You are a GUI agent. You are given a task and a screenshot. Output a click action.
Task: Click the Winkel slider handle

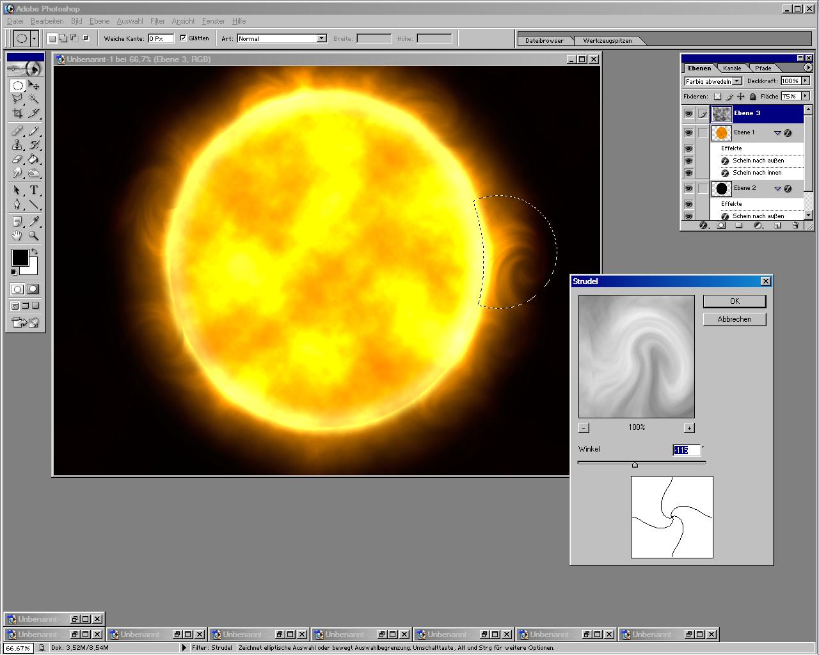[x=635, y=464]
